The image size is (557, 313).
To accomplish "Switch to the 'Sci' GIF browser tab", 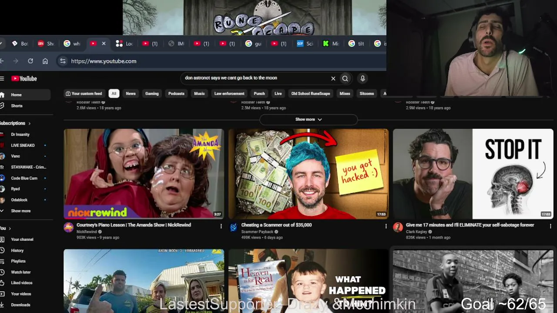I will point(305,43).
